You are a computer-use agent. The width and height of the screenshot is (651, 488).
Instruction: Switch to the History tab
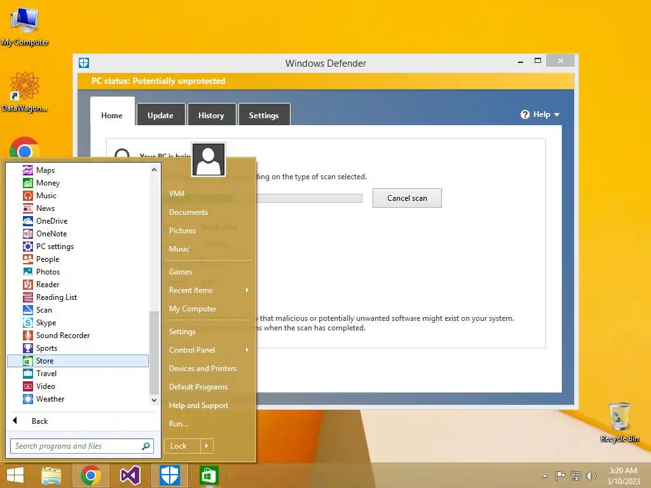(x=211, y=115)
